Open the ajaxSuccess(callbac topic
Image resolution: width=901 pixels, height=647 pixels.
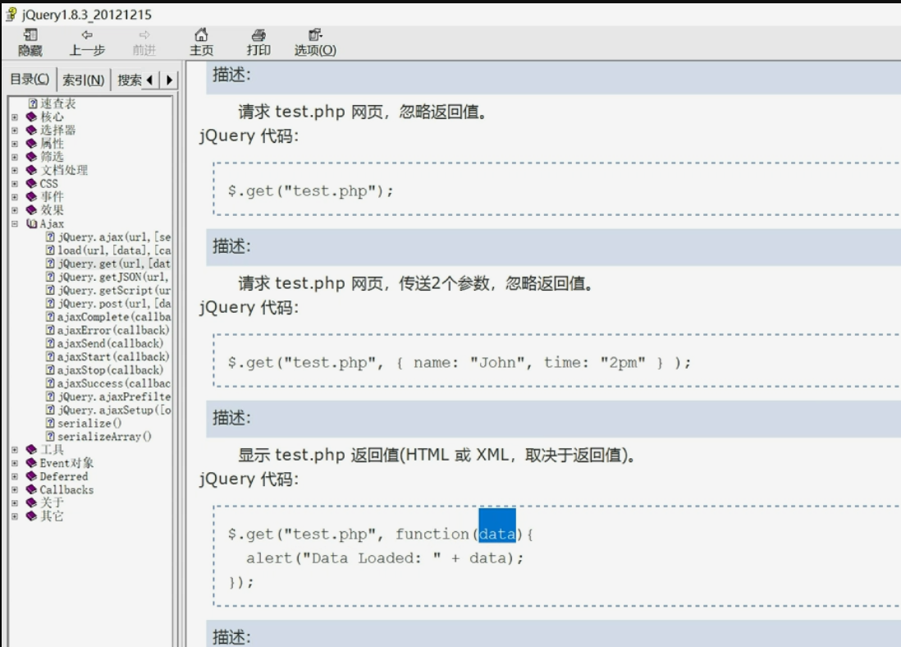[x=108, y=383]
